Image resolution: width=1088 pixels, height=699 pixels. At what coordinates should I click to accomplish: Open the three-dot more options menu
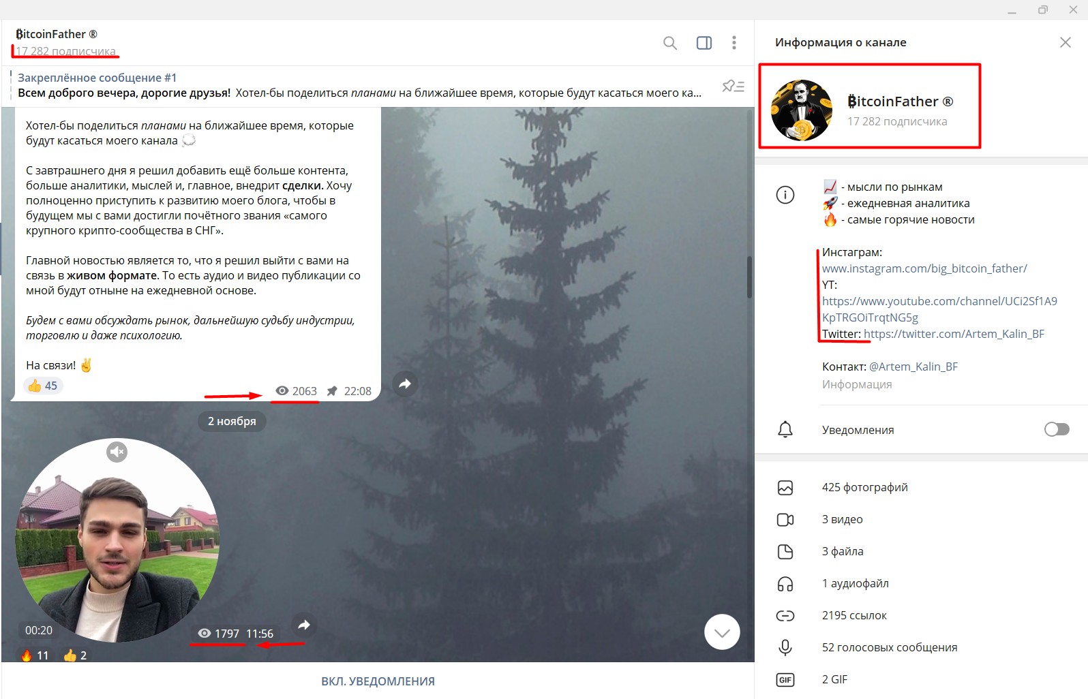click(x=734, y=43)
